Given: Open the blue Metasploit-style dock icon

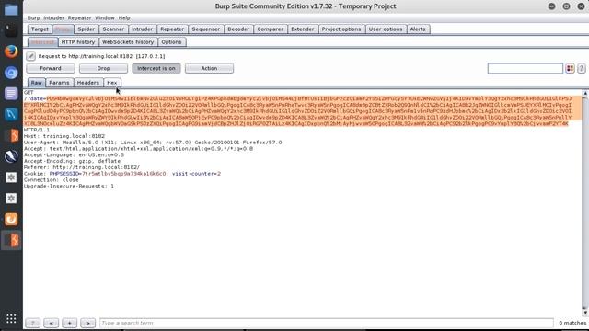Looking at the screenshot, I should (x=11, y=114).
